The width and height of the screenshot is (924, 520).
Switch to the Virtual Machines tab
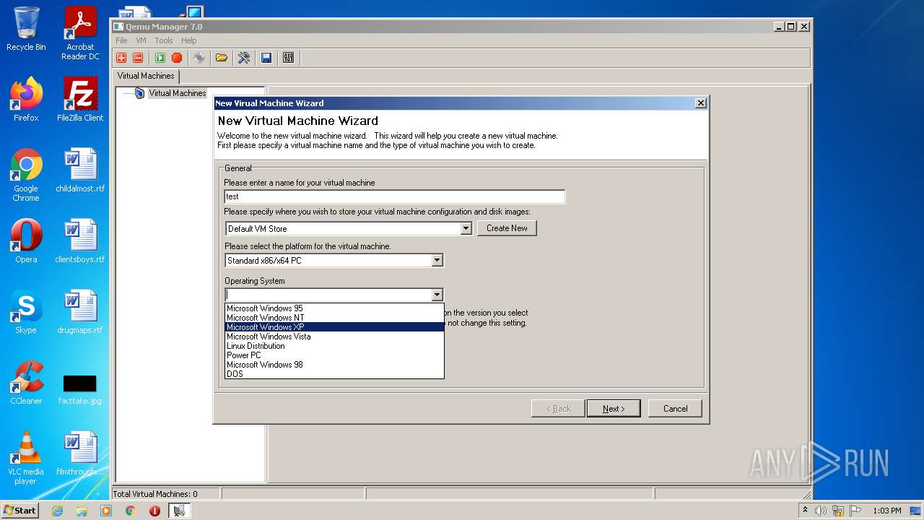pyautogui.click(x=146, y=76)
